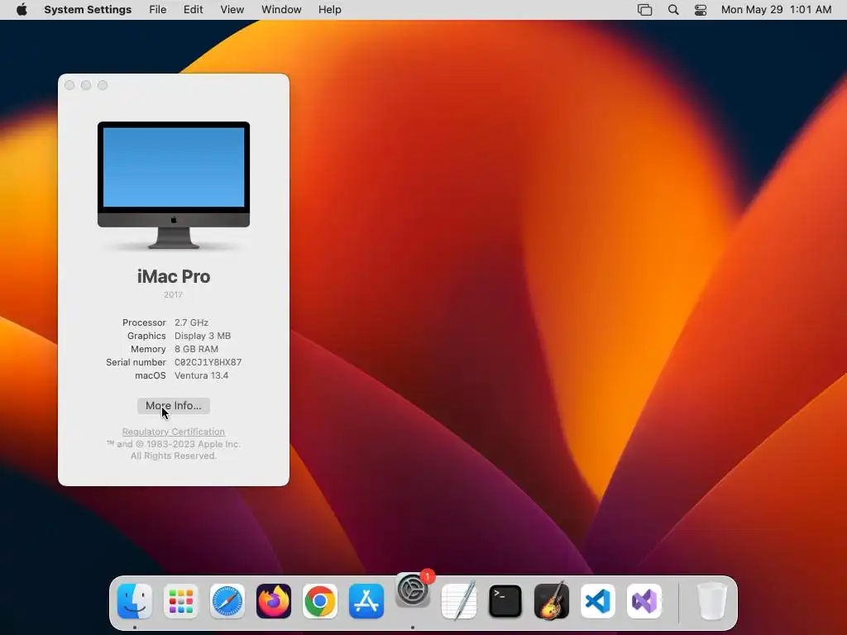This screenshot has width=847, height=635.
Task: Open the Window menu
Action: 281,10
